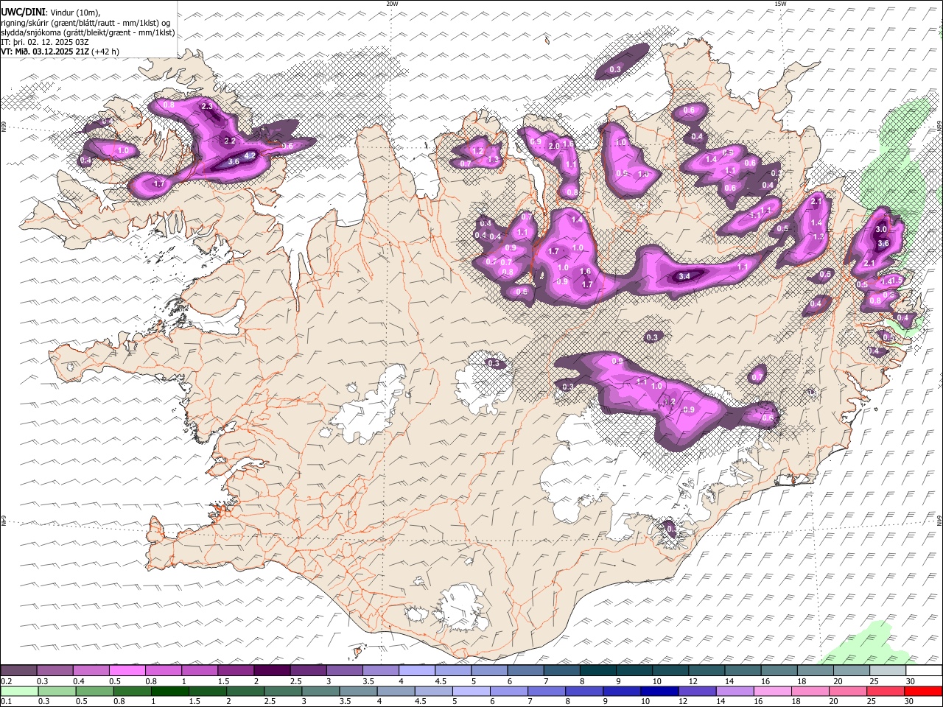Image resolution: width=943 pixels, height=707 pixels.
Task: Click the VT Mið. 03.12.2025 21Z line
Action: (x=60, y=52)
